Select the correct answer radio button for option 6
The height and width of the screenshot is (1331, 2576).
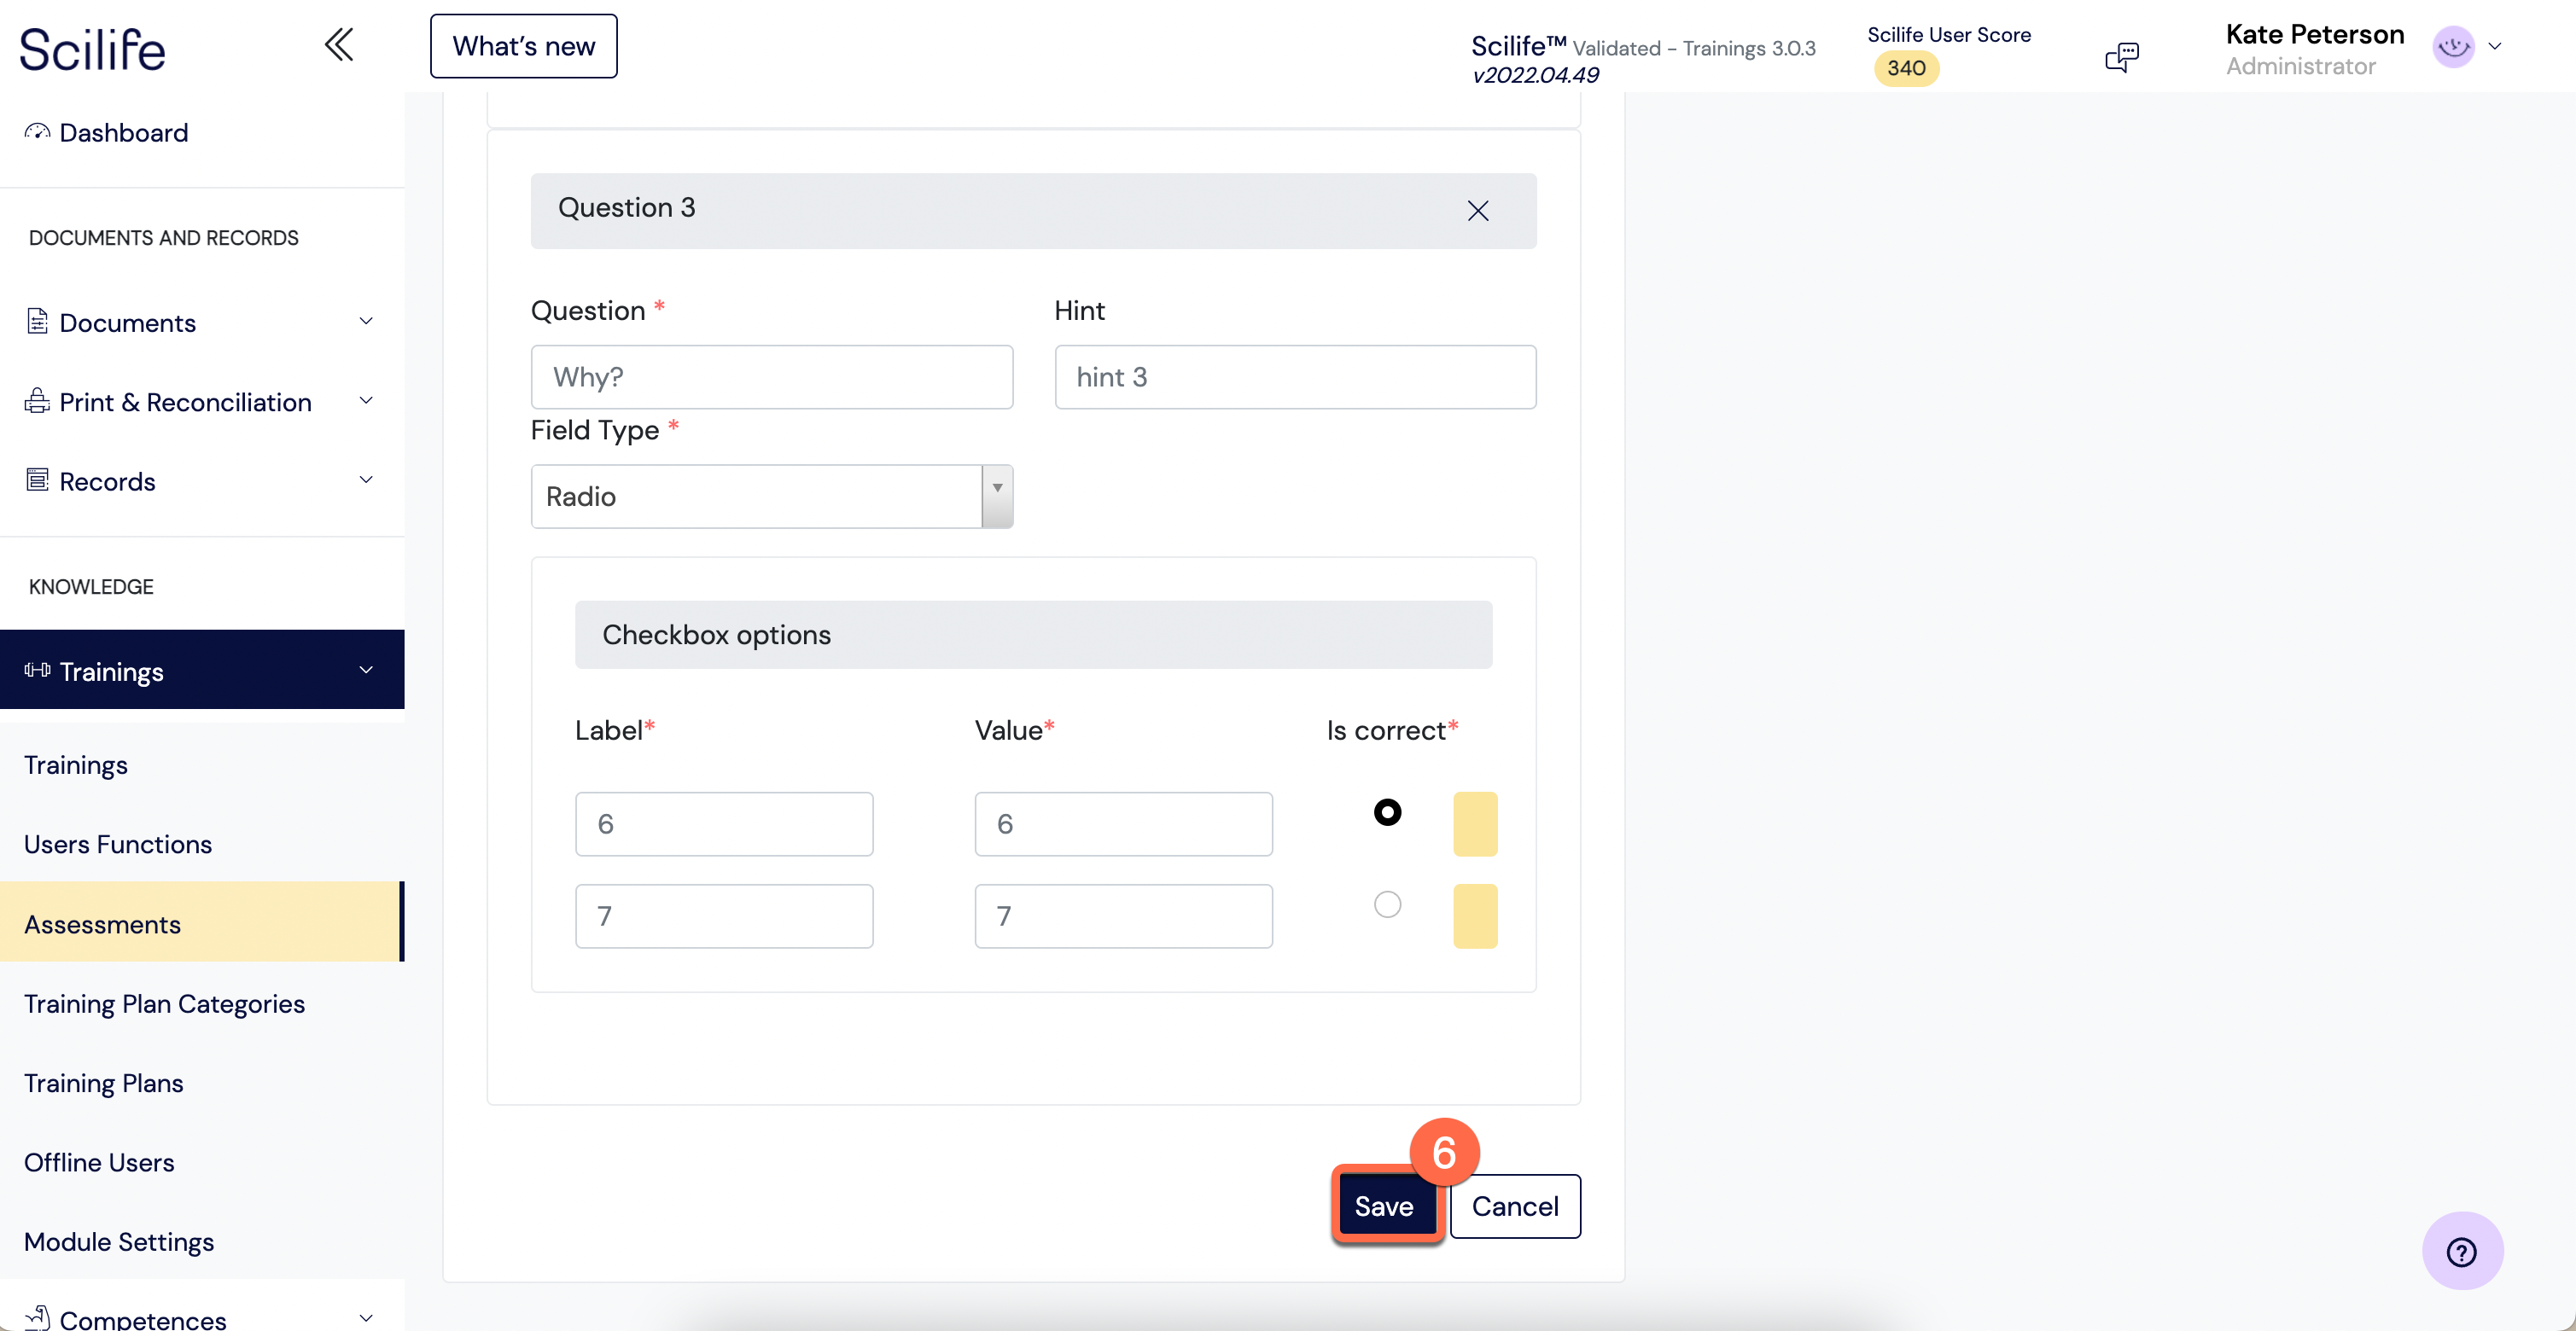coord(1387,811)
